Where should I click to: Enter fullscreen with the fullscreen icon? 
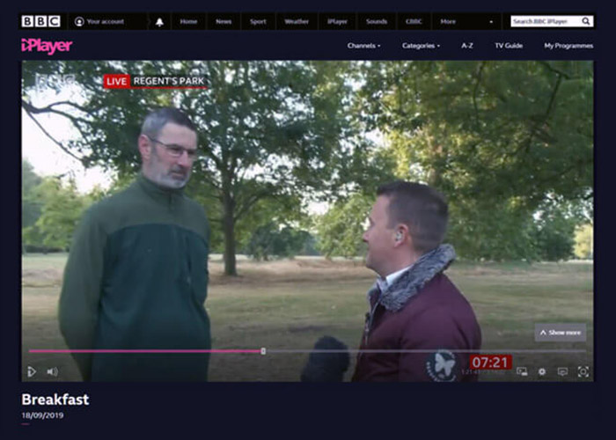tap(583, 371)
